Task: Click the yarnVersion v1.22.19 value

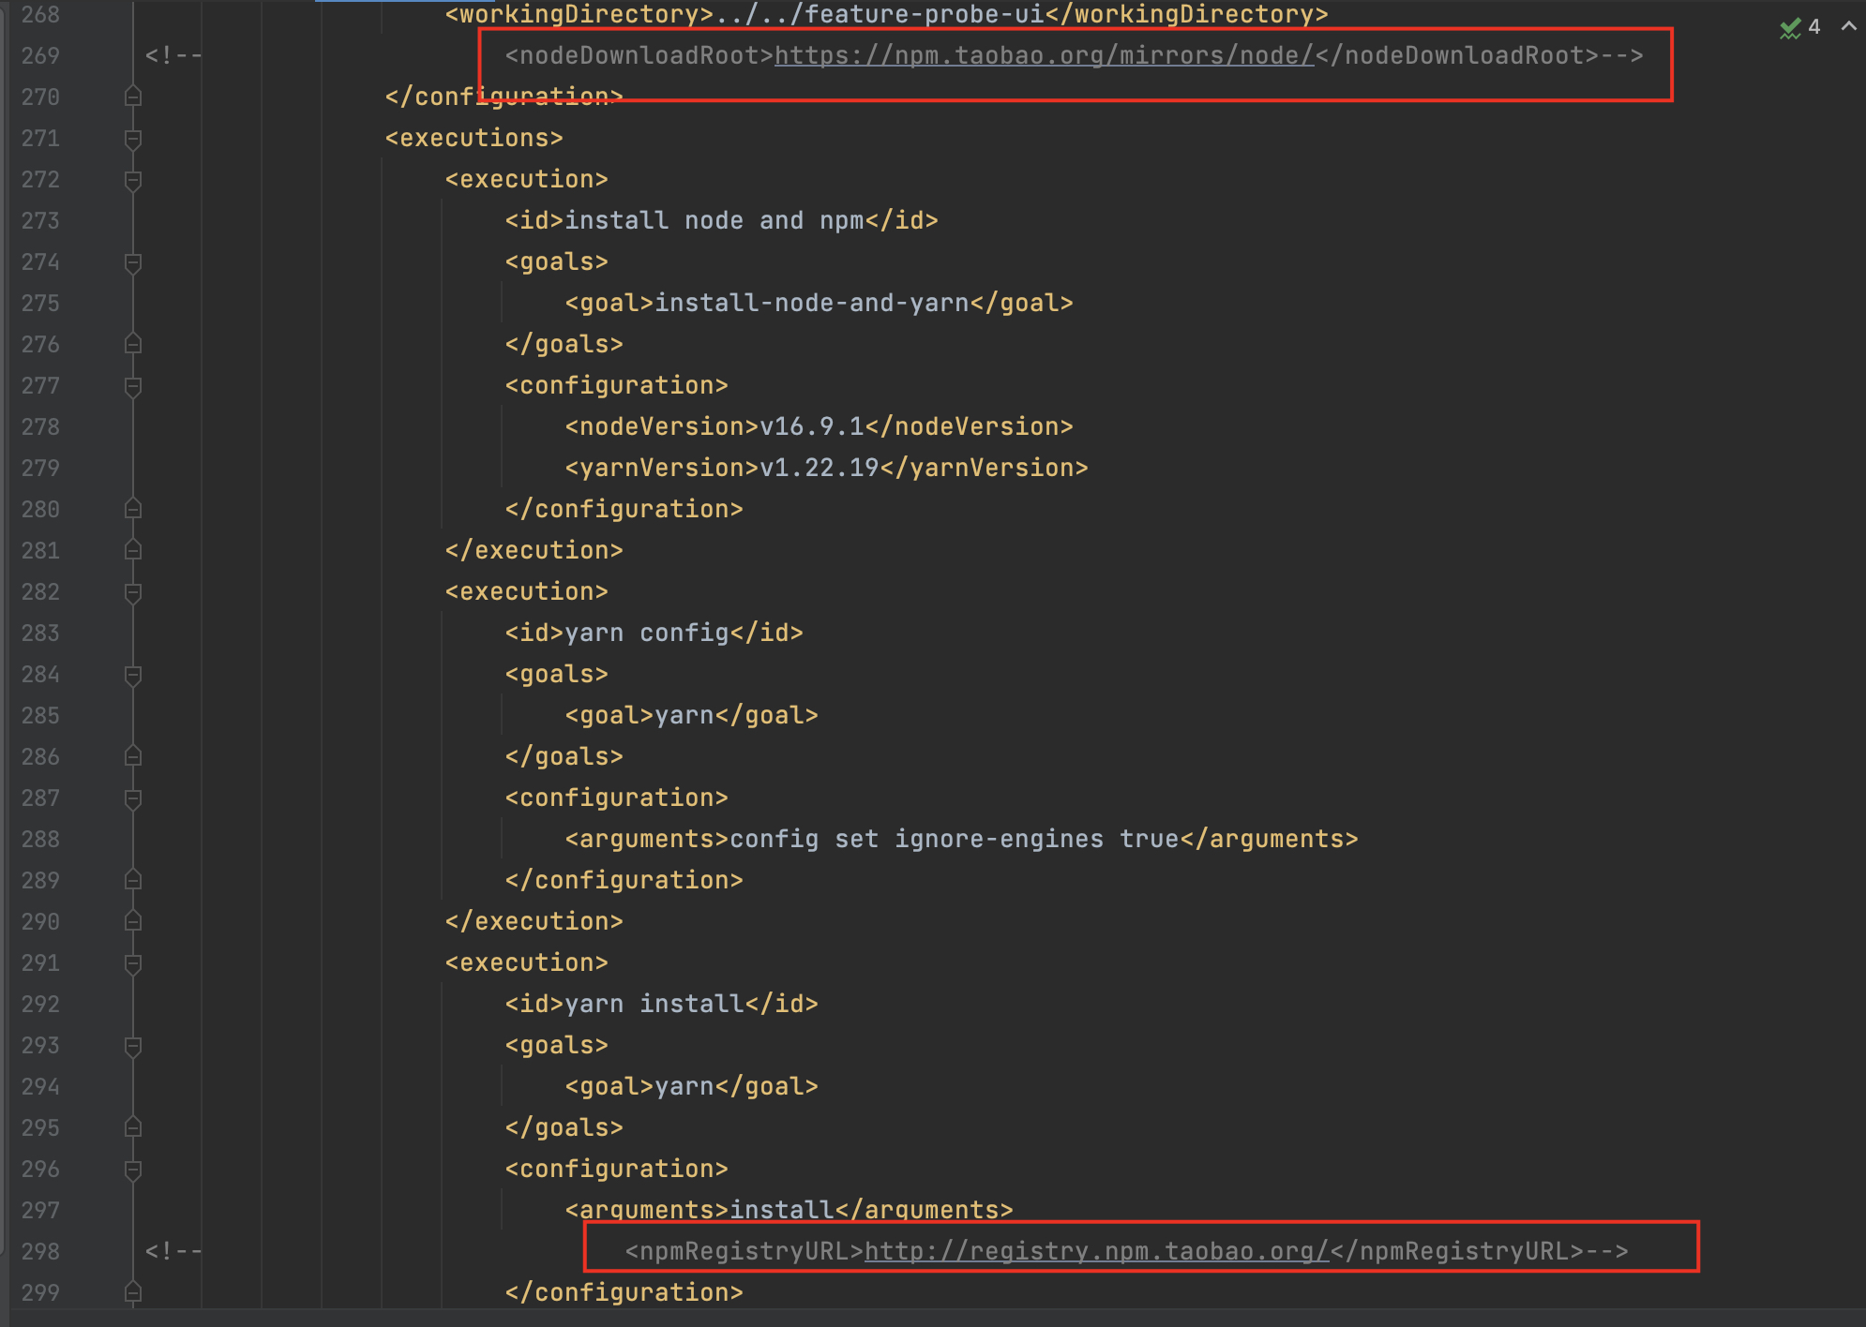Action: [820, 469]
